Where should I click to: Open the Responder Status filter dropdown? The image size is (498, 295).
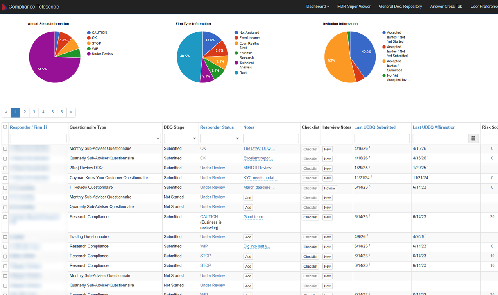click(x=220, y=138)
